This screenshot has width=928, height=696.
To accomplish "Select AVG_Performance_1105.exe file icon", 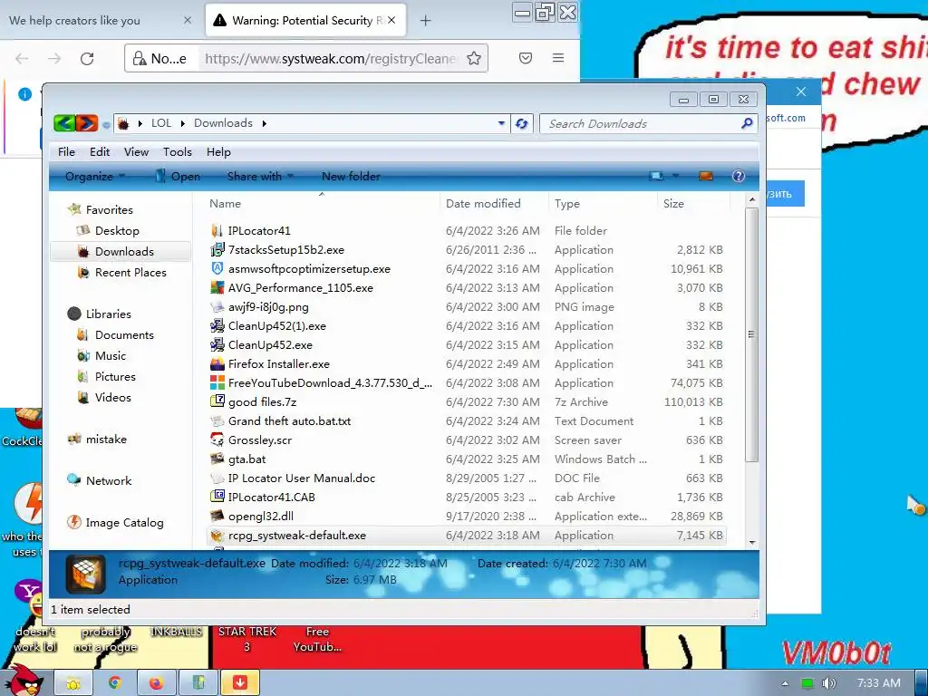I will click(217, 287).
